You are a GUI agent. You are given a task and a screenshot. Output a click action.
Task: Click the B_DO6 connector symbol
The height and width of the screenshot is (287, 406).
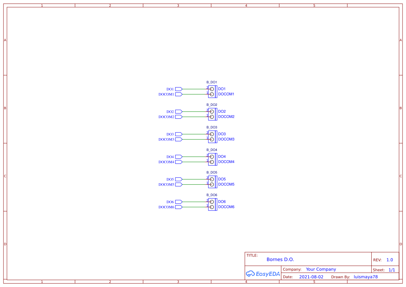(212, 204)
